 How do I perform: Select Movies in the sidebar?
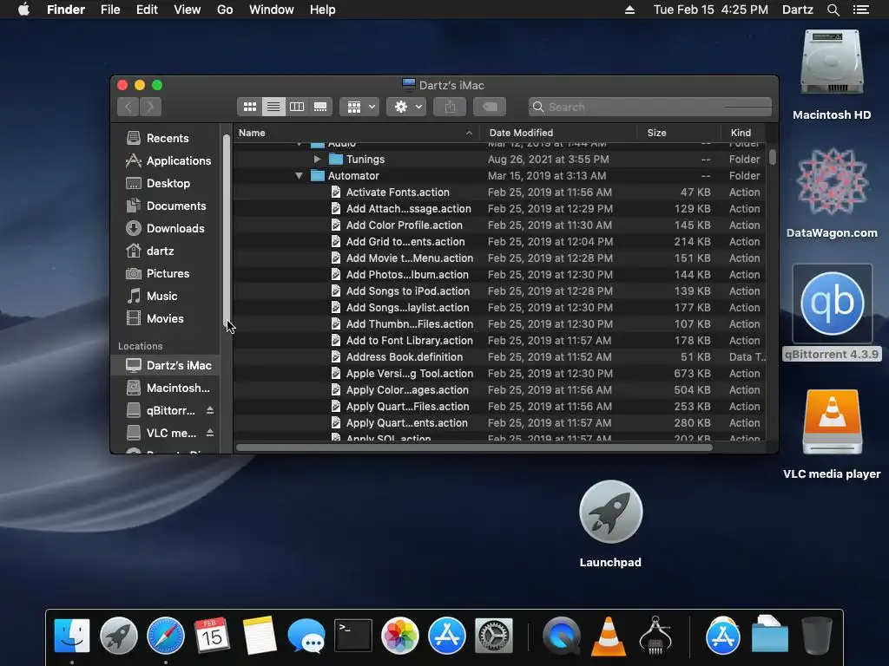point(164,319)
